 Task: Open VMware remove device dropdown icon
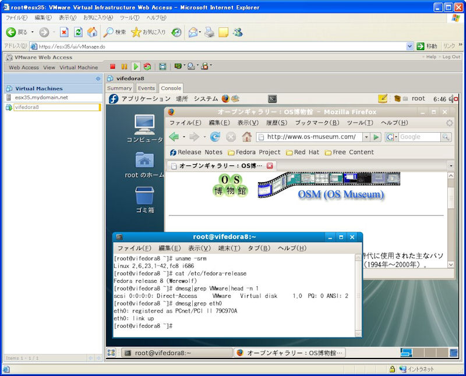pyautogui.click(x=205, y=66)
